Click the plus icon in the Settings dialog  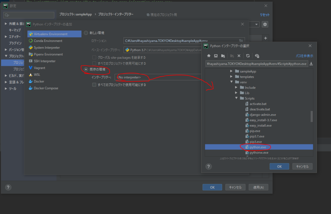[266, 38]
